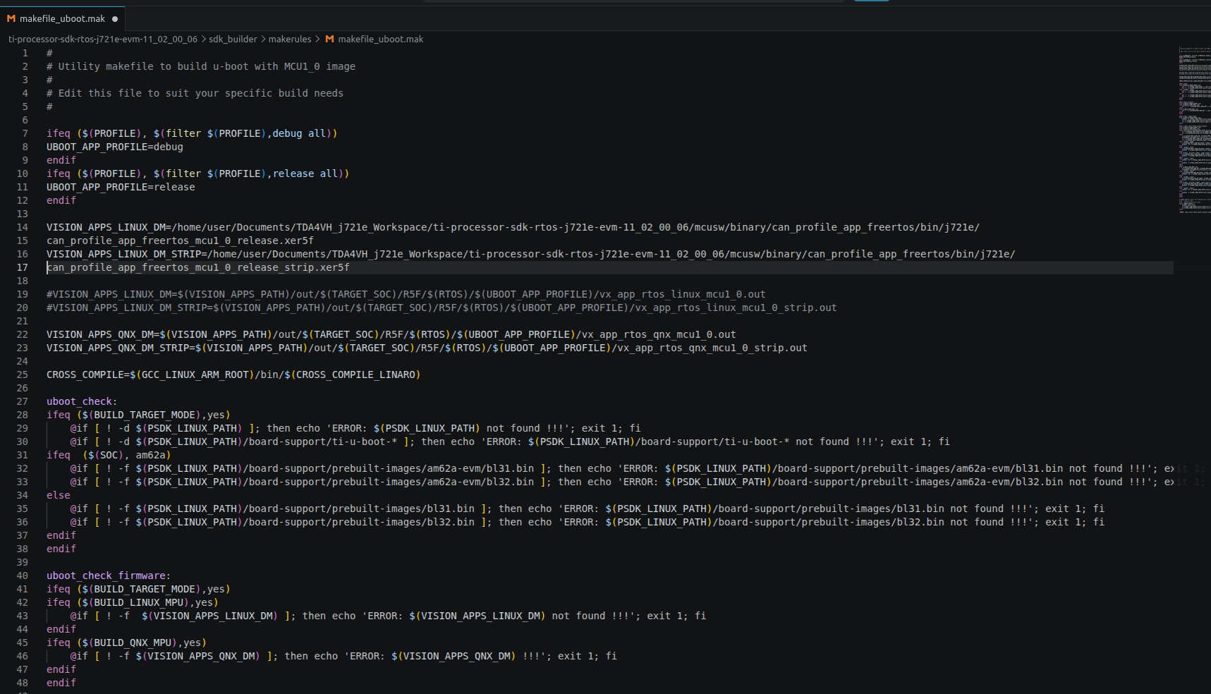Click the 'Edit this file to suit' comment
Viewport: 1211px width, 694px height.
(x=195, y=94)
